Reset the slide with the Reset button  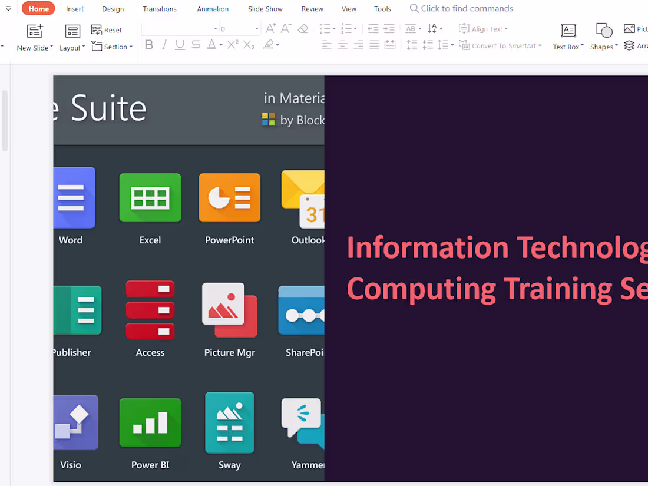coord(107,30)
